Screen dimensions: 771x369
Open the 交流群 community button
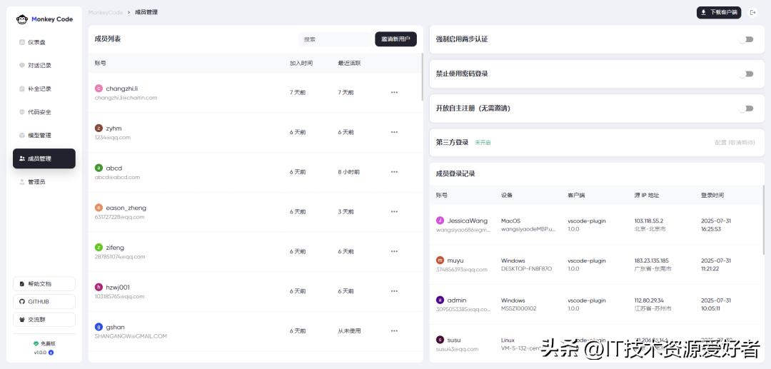pyautogui.click(x=44, y=320)
